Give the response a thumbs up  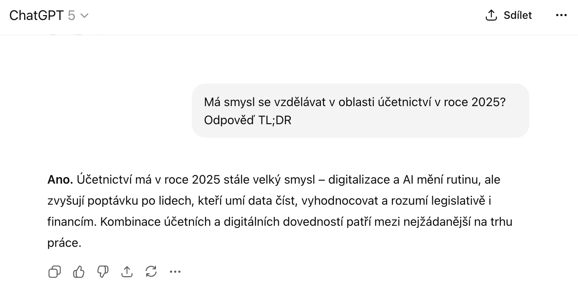(x=79, y=271)
